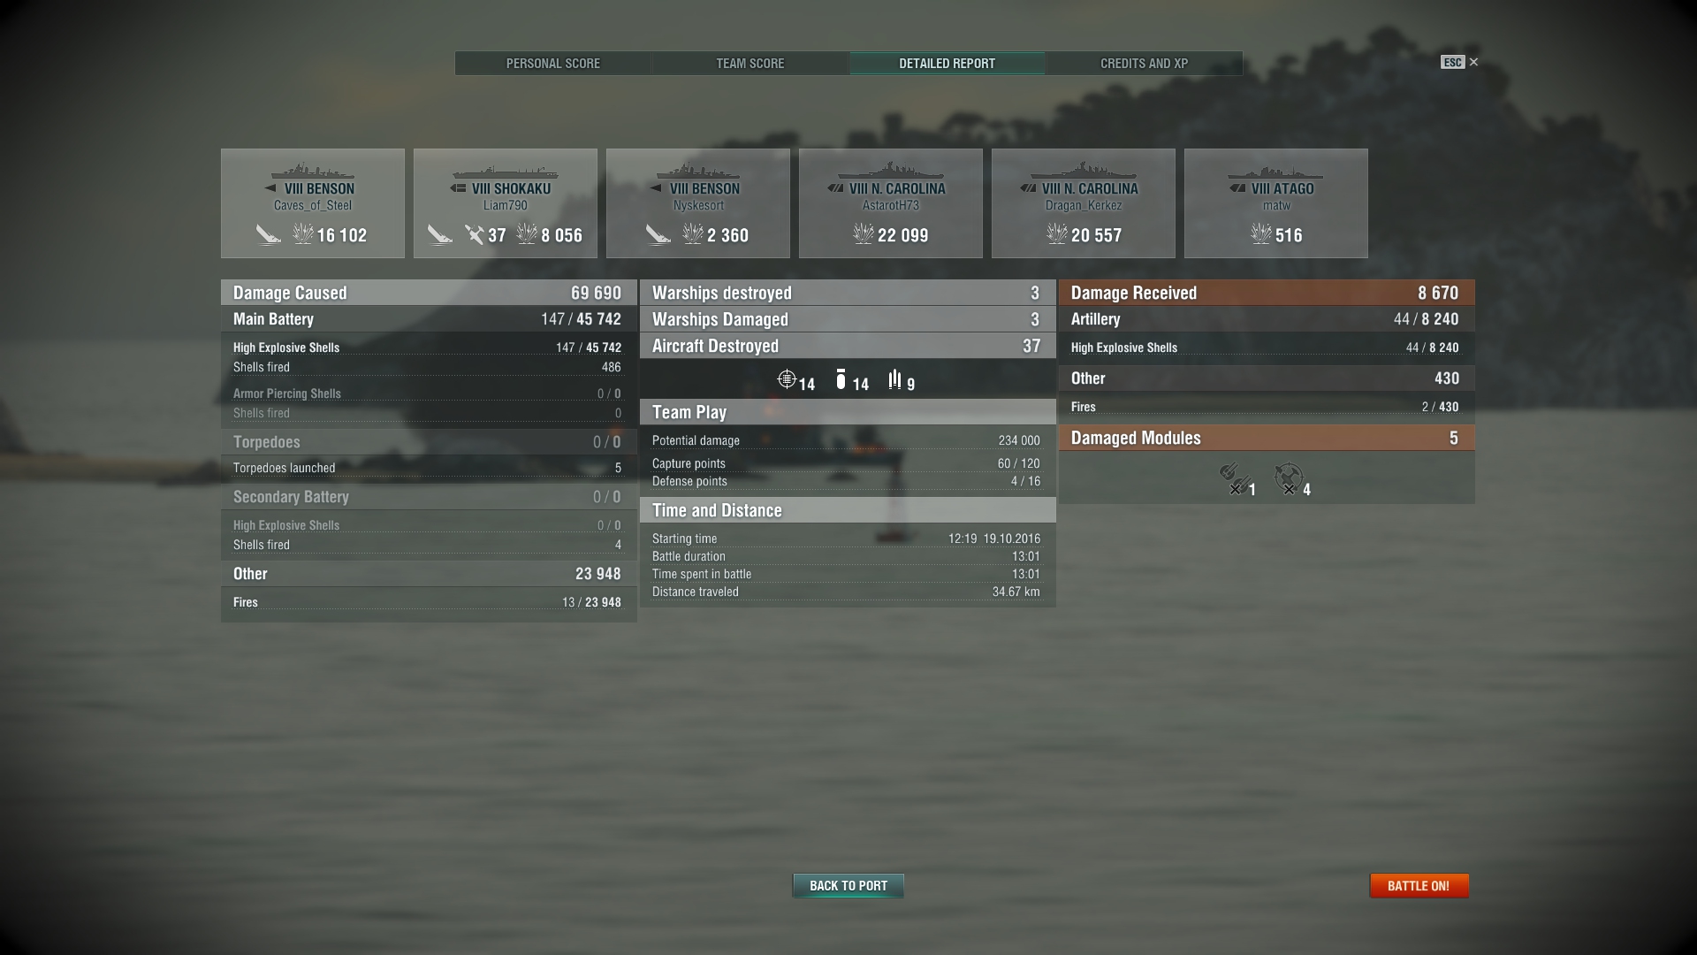Click the damaged main gun module icon
Viewport: 1697px width, 955px height.
pos(1233,478)
